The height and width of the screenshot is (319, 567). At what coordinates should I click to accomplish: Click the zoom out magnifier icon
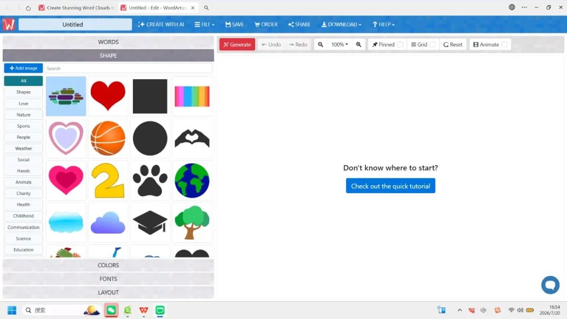point(320,45)
